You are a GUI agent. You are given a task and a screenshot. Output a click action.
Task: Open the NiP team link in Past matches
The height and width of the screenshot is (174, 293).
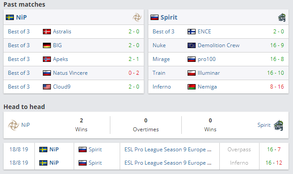tap(21, 17)
